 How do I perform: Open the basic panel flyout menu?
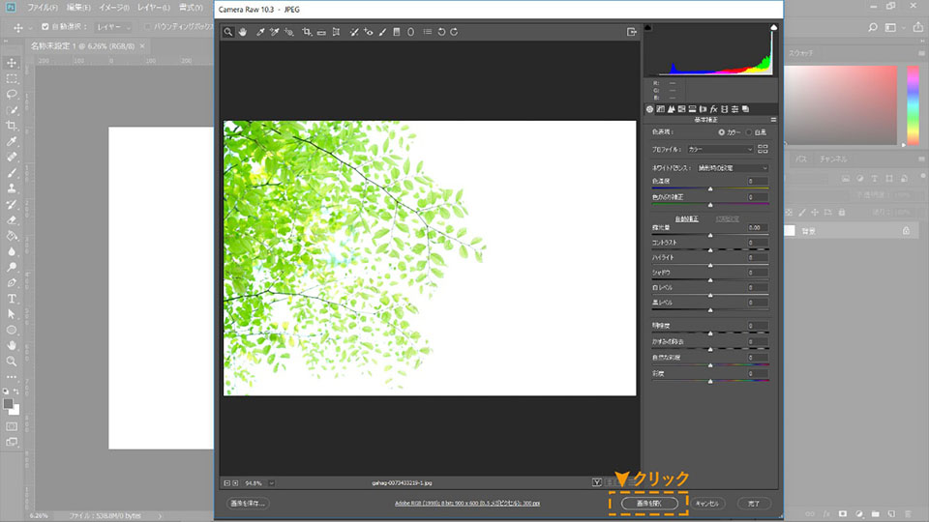pos(773,120)
